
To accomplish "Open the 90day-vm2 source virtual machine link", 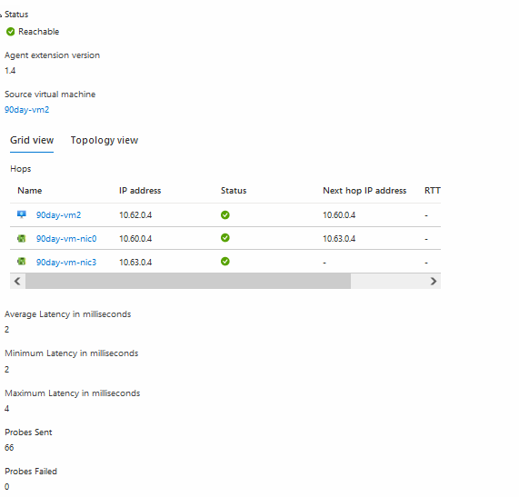I will click(x=26, y=110).
